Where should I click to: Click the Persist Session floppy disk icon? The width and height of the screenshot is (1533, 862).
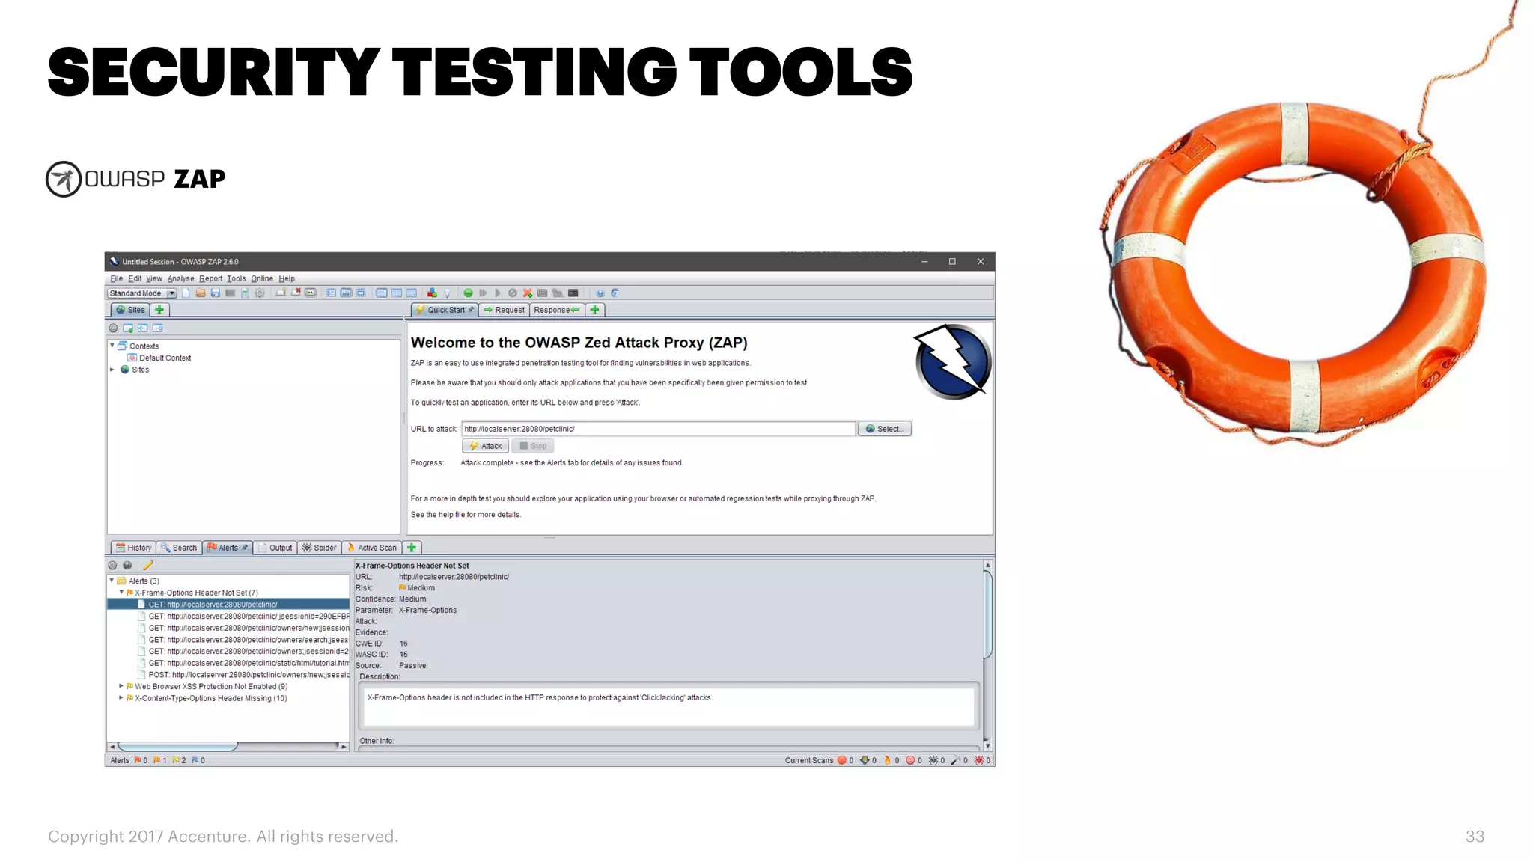pyautogui.click(x=216, y=293)
